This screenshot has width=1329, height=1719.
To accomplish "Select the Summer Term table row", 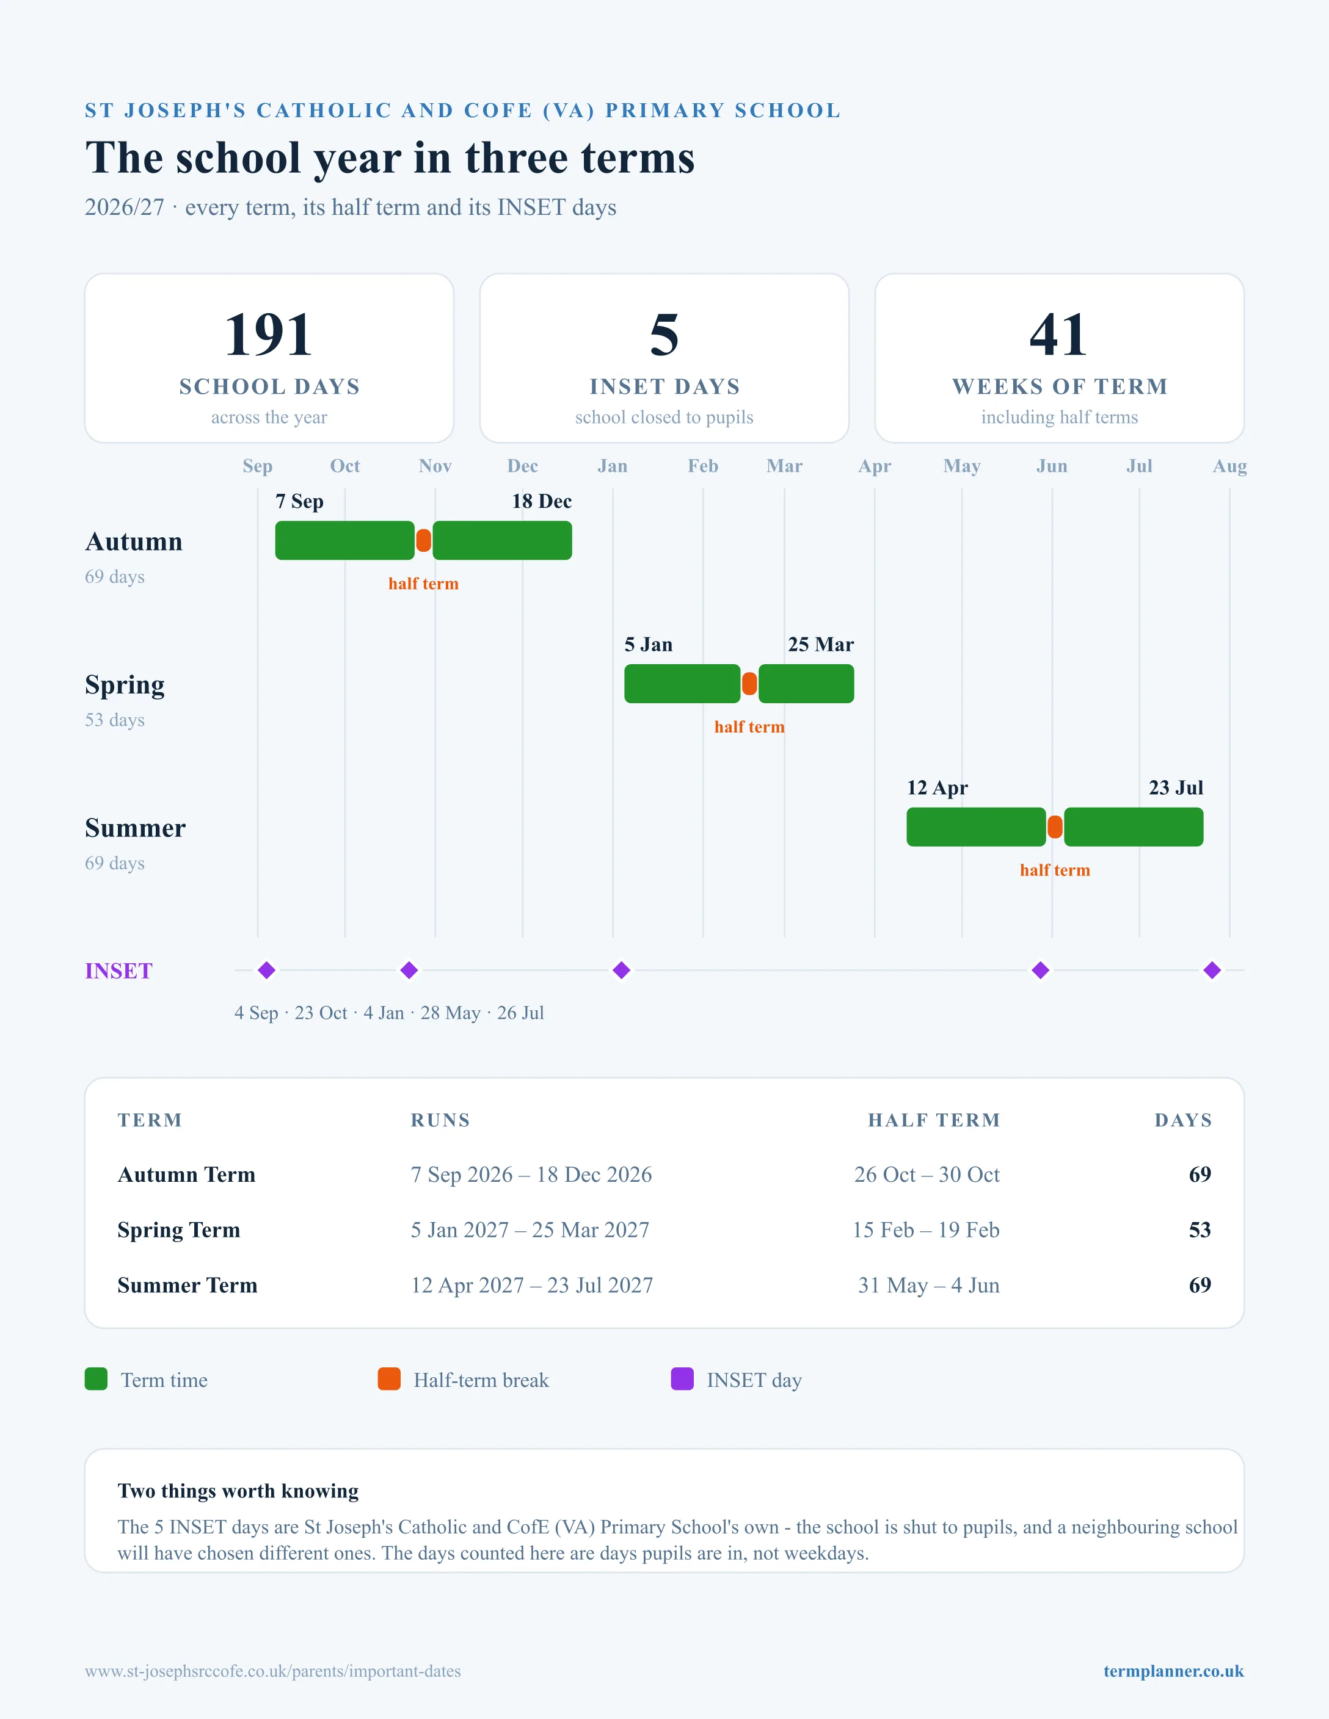I will (664, 1284).
